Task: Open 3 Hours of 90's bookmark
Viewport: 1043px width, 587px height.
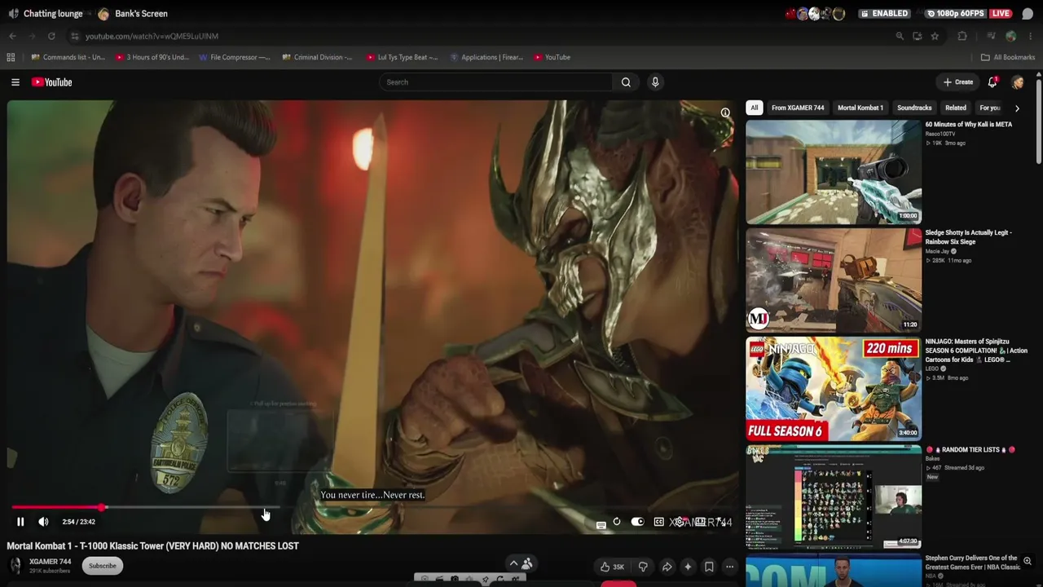Action: 152,57
